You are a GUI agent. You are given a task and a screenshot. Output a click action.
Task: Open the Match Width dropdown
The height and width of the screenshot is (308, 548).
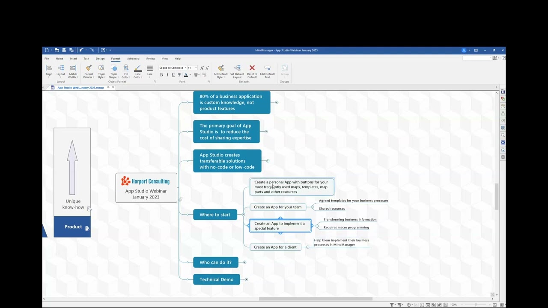[73, 71]
